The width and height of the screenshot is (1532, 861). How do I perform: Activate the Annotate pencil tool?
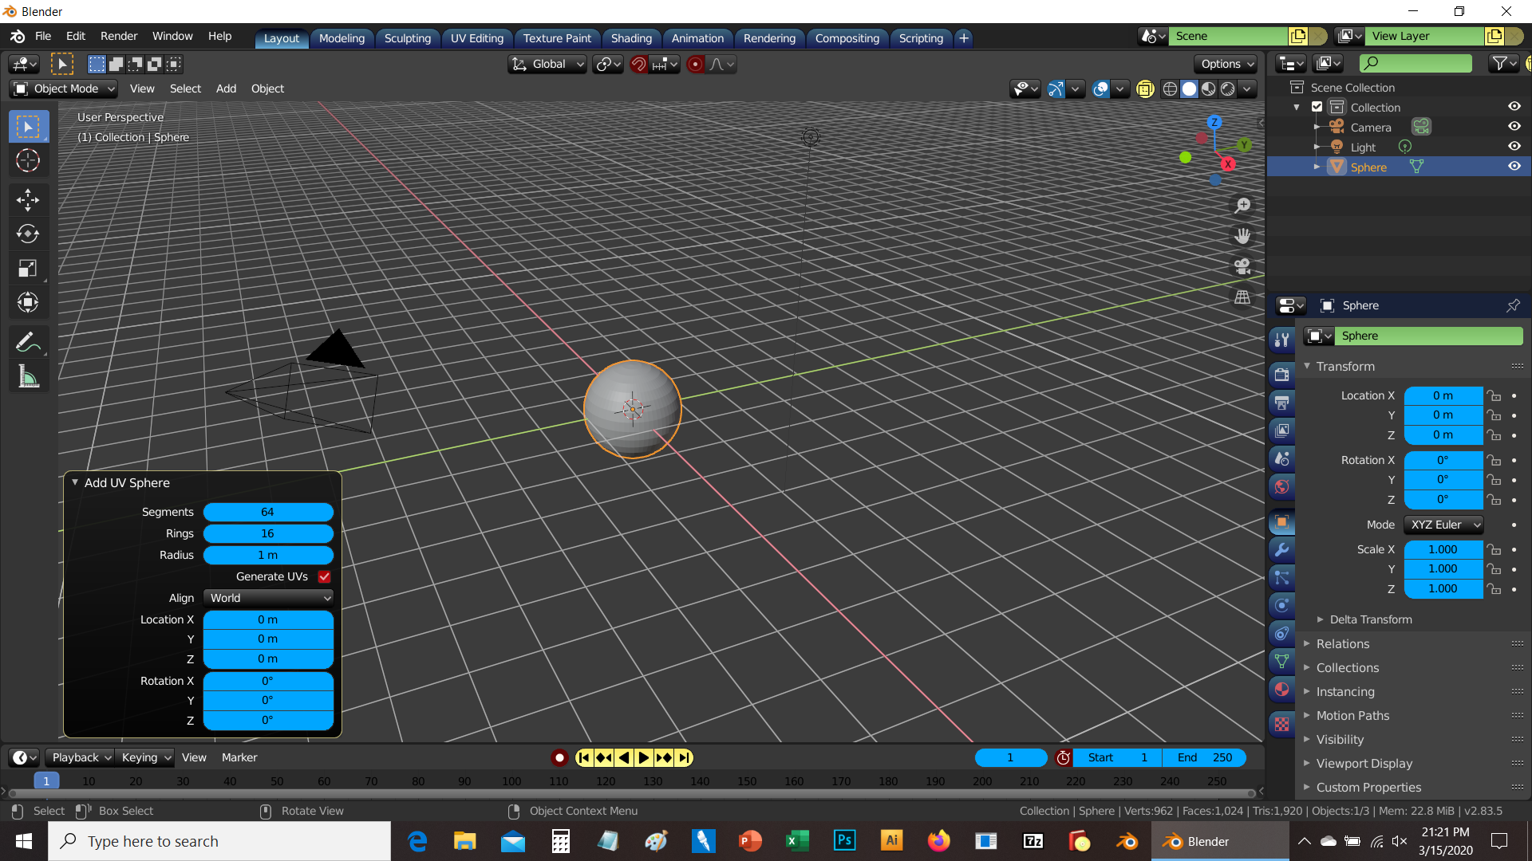point(28,343)
